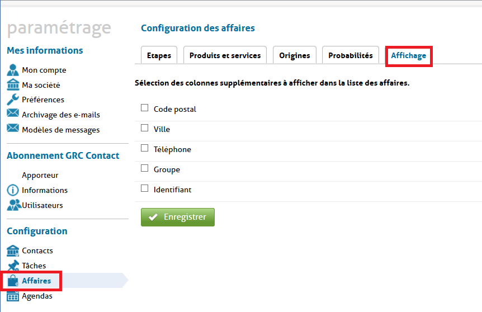Tick the Ville column checkbox
The width and height of the screenshot is (482, 312).
(144, 128)
